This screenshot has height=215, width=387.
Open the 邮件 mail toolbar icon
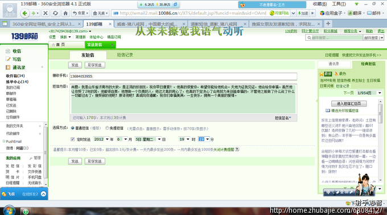374,13
